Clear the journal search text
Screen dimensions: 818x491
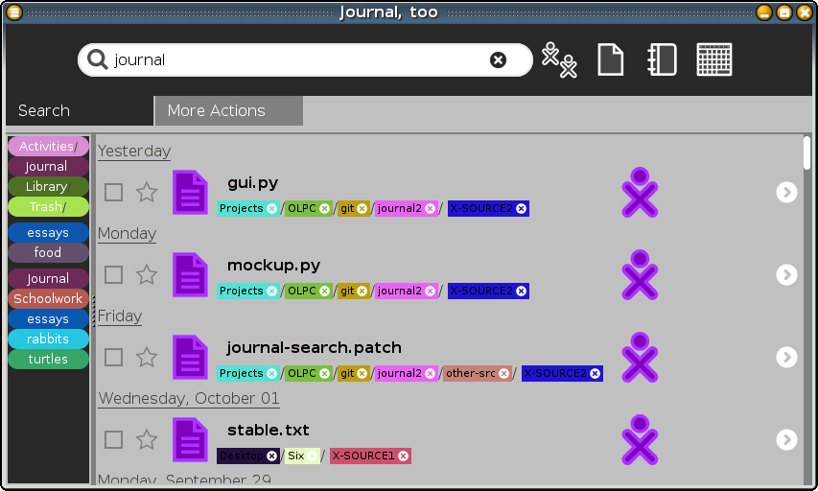[498, 59]
